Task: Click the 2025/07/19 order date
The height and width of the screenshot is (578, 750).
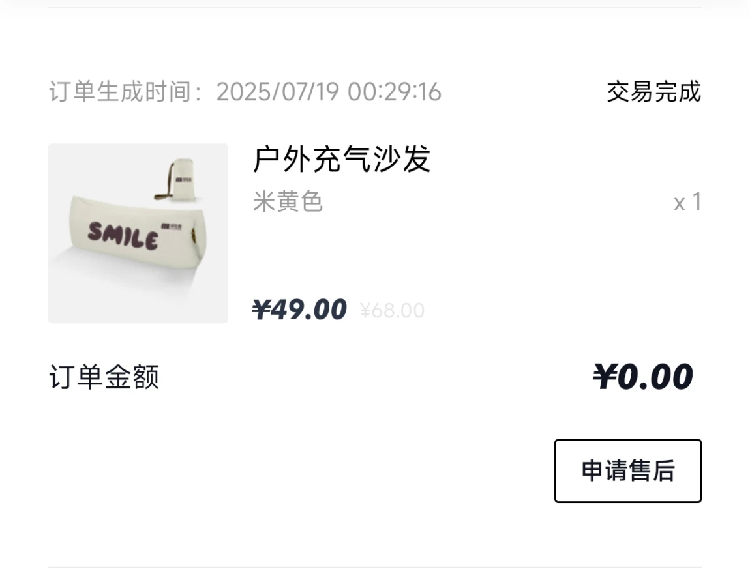Action: (277, 92)
